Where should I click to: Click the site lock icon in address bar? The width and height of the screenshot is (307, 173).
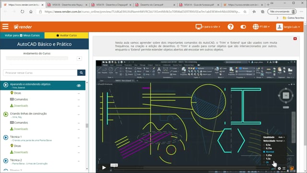point(40,12)
